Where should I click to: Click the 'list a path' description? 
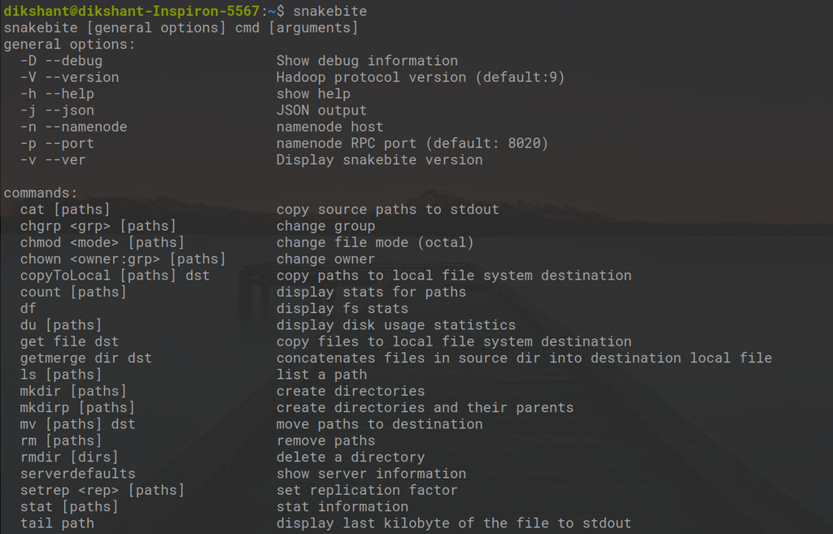click(321, 375)
